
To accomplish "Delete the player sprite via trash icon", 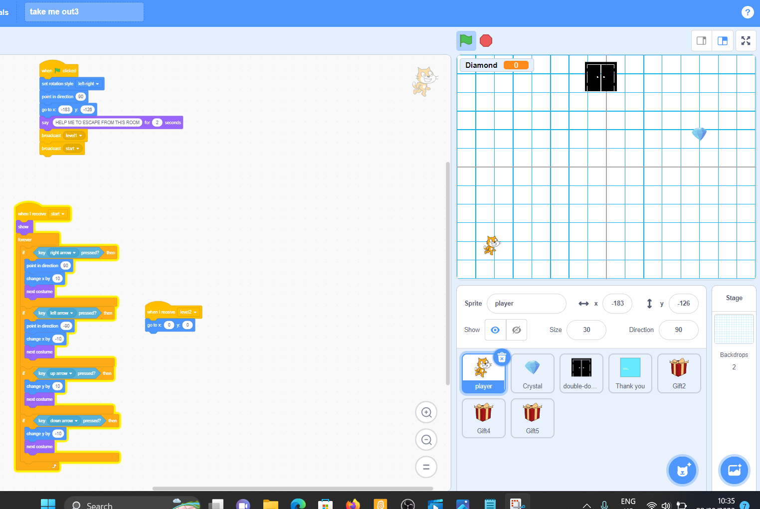I will 502,357.
